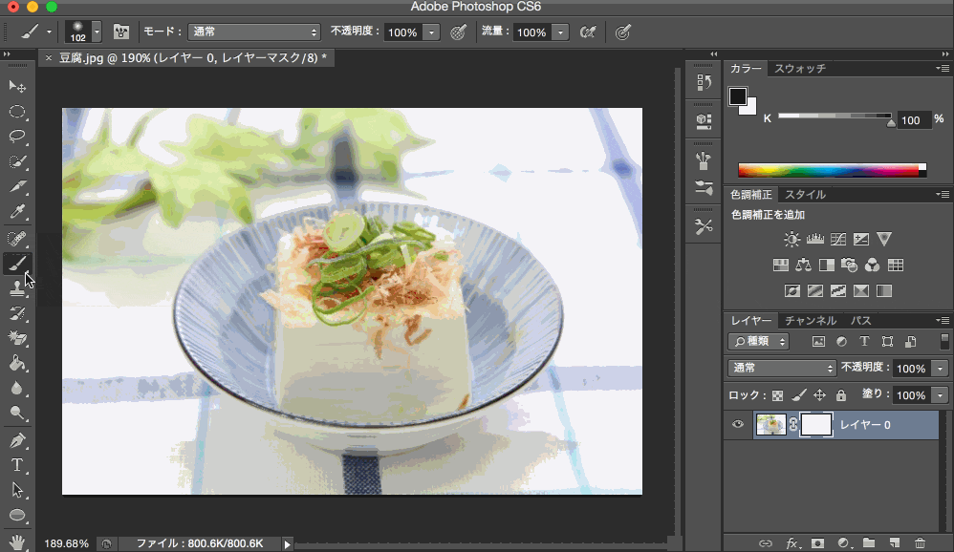Toggle pressure for size

pyautogui.click(x=622, y=32)
